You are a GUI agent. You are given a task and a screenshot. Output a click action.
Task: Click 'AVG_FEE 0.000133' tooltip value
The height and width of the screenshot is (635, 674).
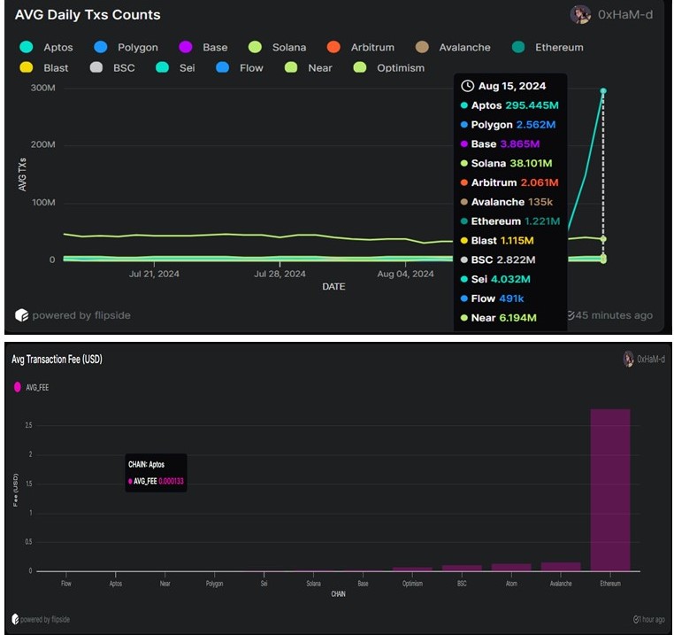pos(156,481)
